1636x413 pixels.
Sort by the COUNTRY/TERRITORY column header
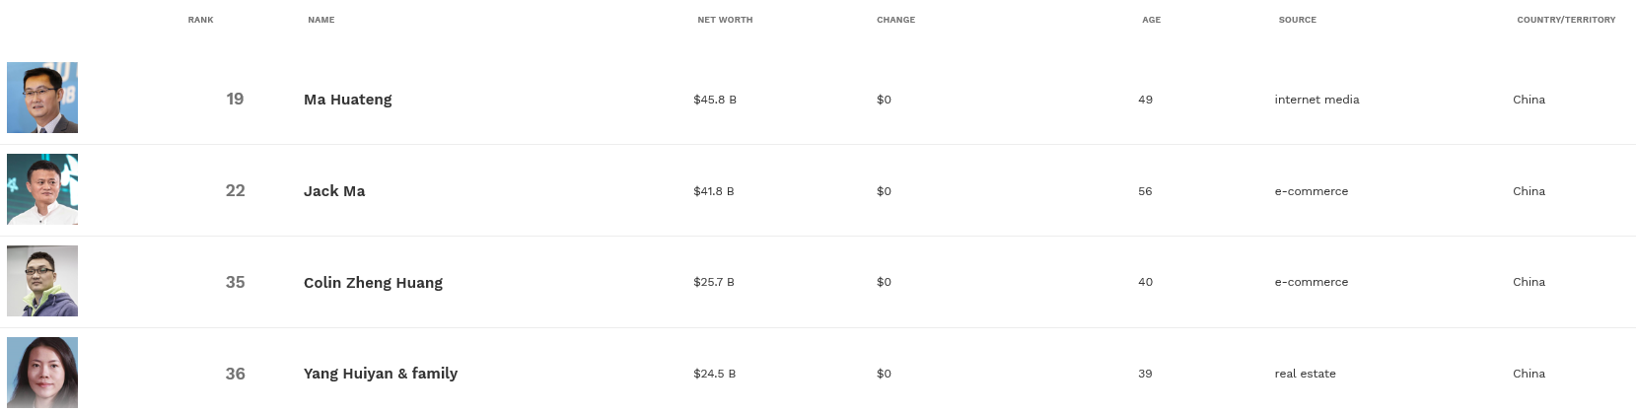pyautogui.click(x=1566, y=20)
